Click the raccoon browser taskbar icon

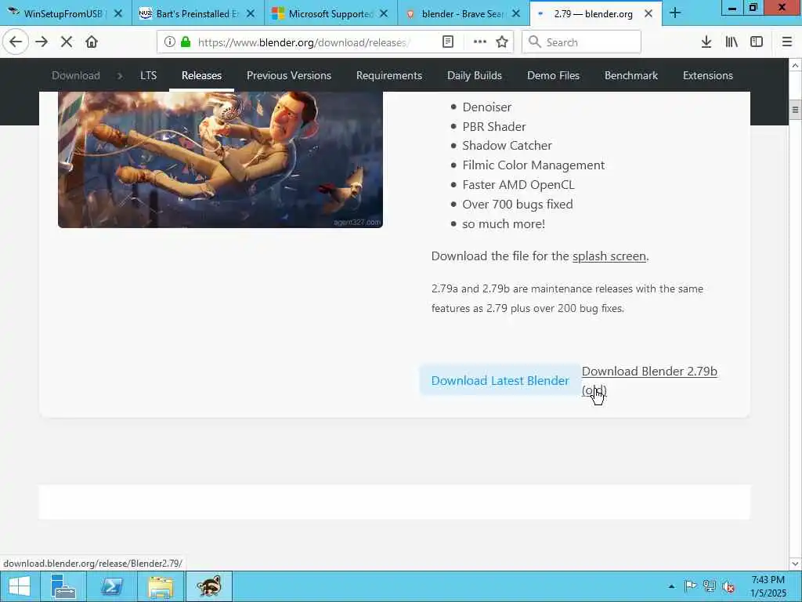coord(208,586)
